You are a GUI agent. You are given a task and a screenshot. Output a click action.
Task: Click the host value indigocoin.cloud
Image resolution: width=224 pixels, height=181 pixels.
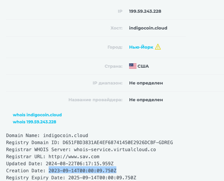tap(148, 28)
